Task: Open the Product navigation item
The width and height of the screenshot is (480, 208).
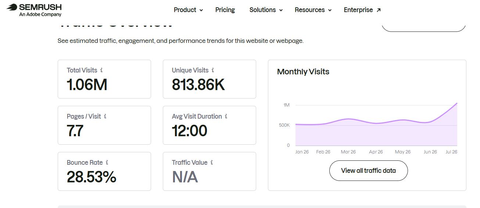Action: [x=188, y=10]
